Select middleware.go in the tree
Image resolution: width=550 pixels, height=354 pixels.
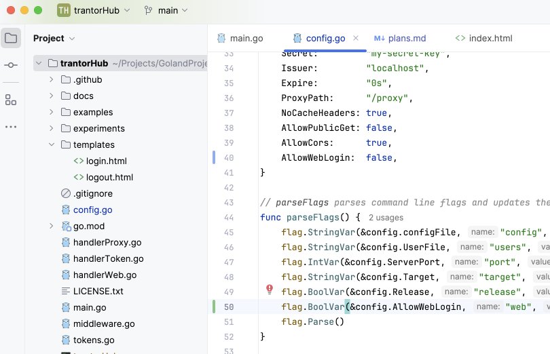point(104,323)
